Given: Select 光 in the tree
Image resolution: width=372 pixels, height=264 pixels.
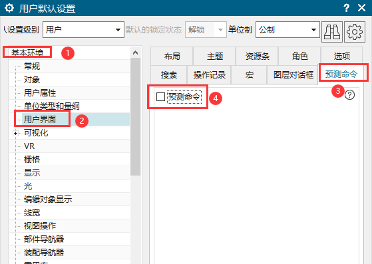Looking at the screenshot, I should [28, 186].
